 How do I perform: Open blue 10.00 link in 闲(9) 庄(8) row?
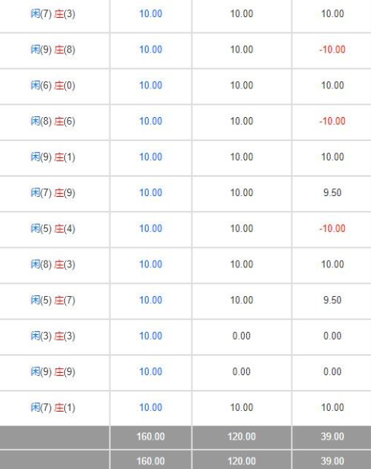click(151, 50)
